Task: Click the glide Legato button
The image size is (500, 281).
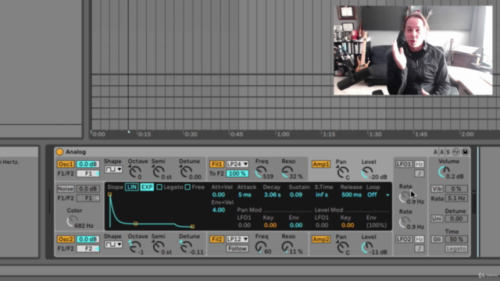Action: pos(456,248)
